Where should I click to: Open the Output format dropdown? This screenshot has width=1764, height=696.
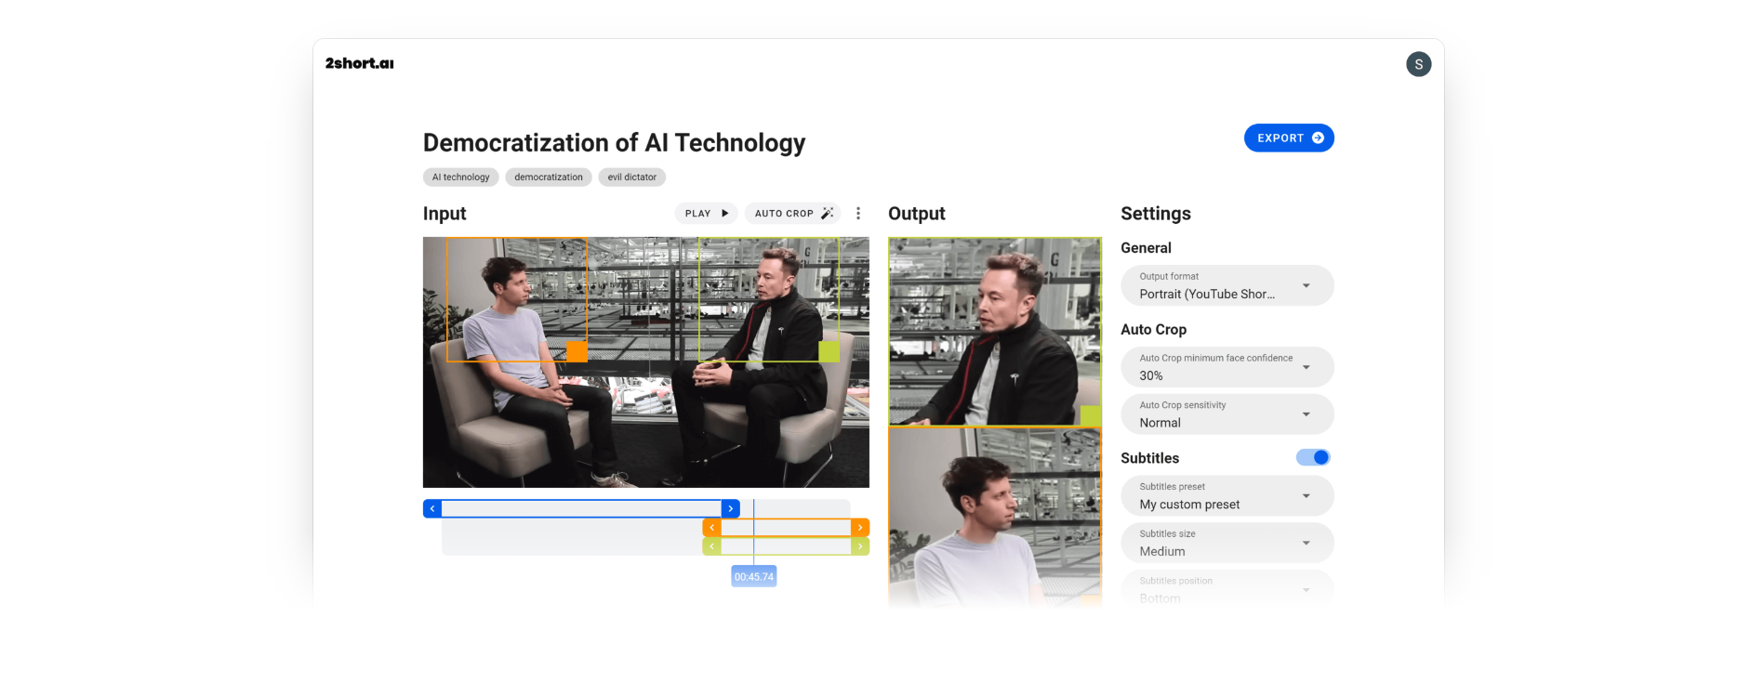tap(1227, 285)
